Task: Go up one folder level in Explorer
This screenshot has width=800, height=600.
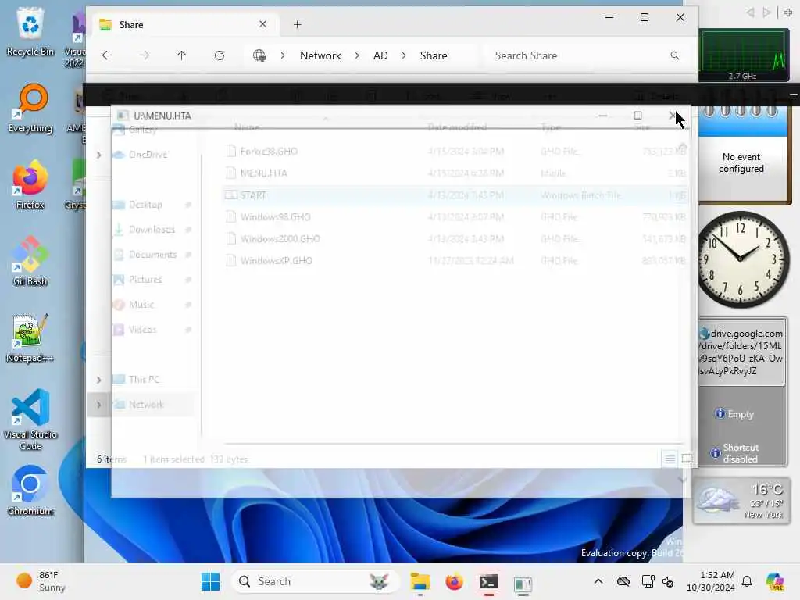Action: tap(181, 55)
